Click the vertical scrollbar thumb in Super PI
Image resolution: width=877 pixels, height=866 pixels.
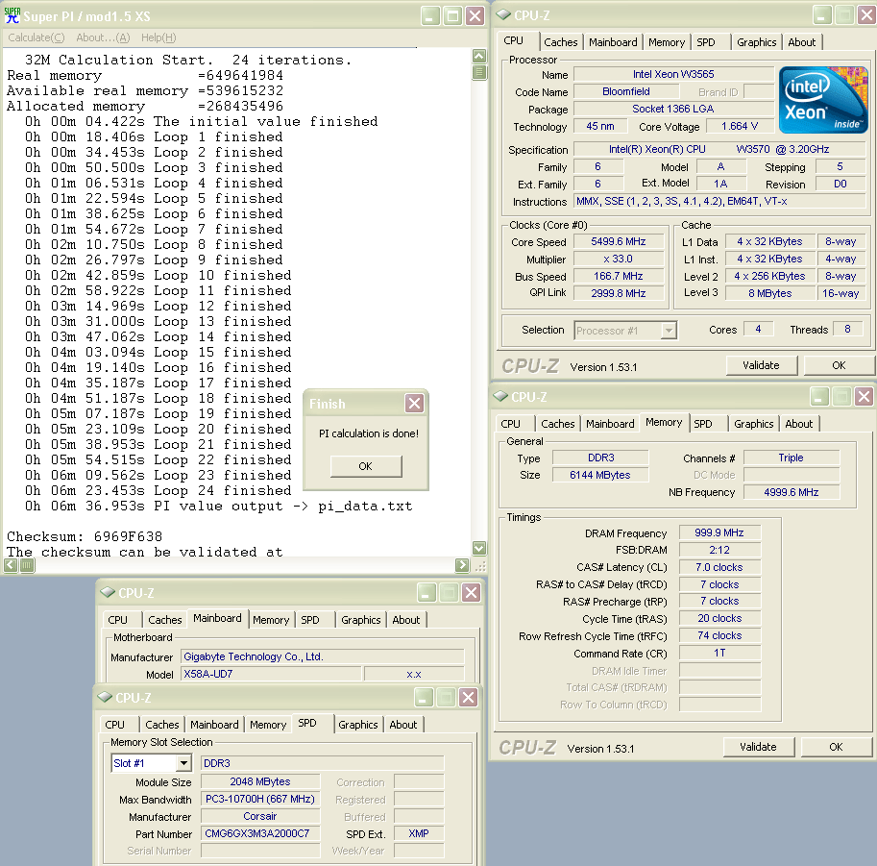tap(478, 72)
